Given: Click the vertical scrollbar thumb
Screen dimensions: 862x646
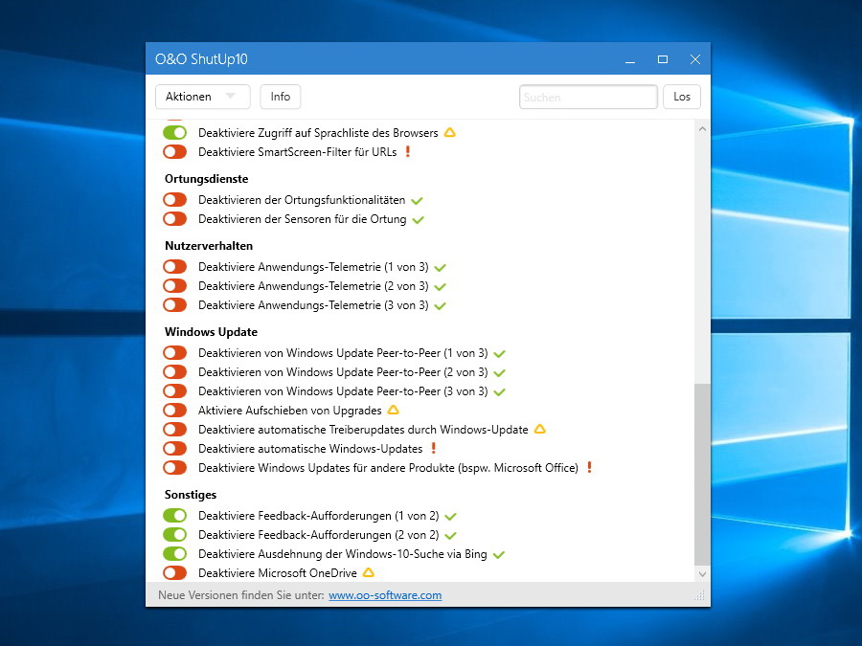Looking at the screenshot, I should 702,475.
